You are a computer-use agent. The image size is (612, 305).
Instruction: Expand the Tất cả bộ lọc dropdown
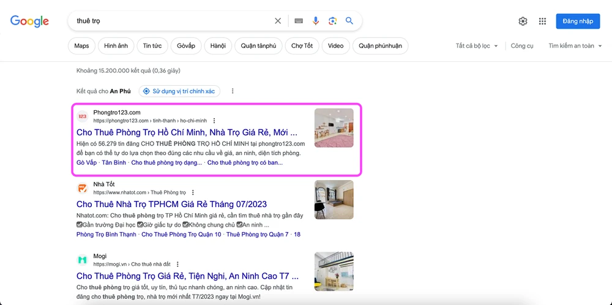477,46
